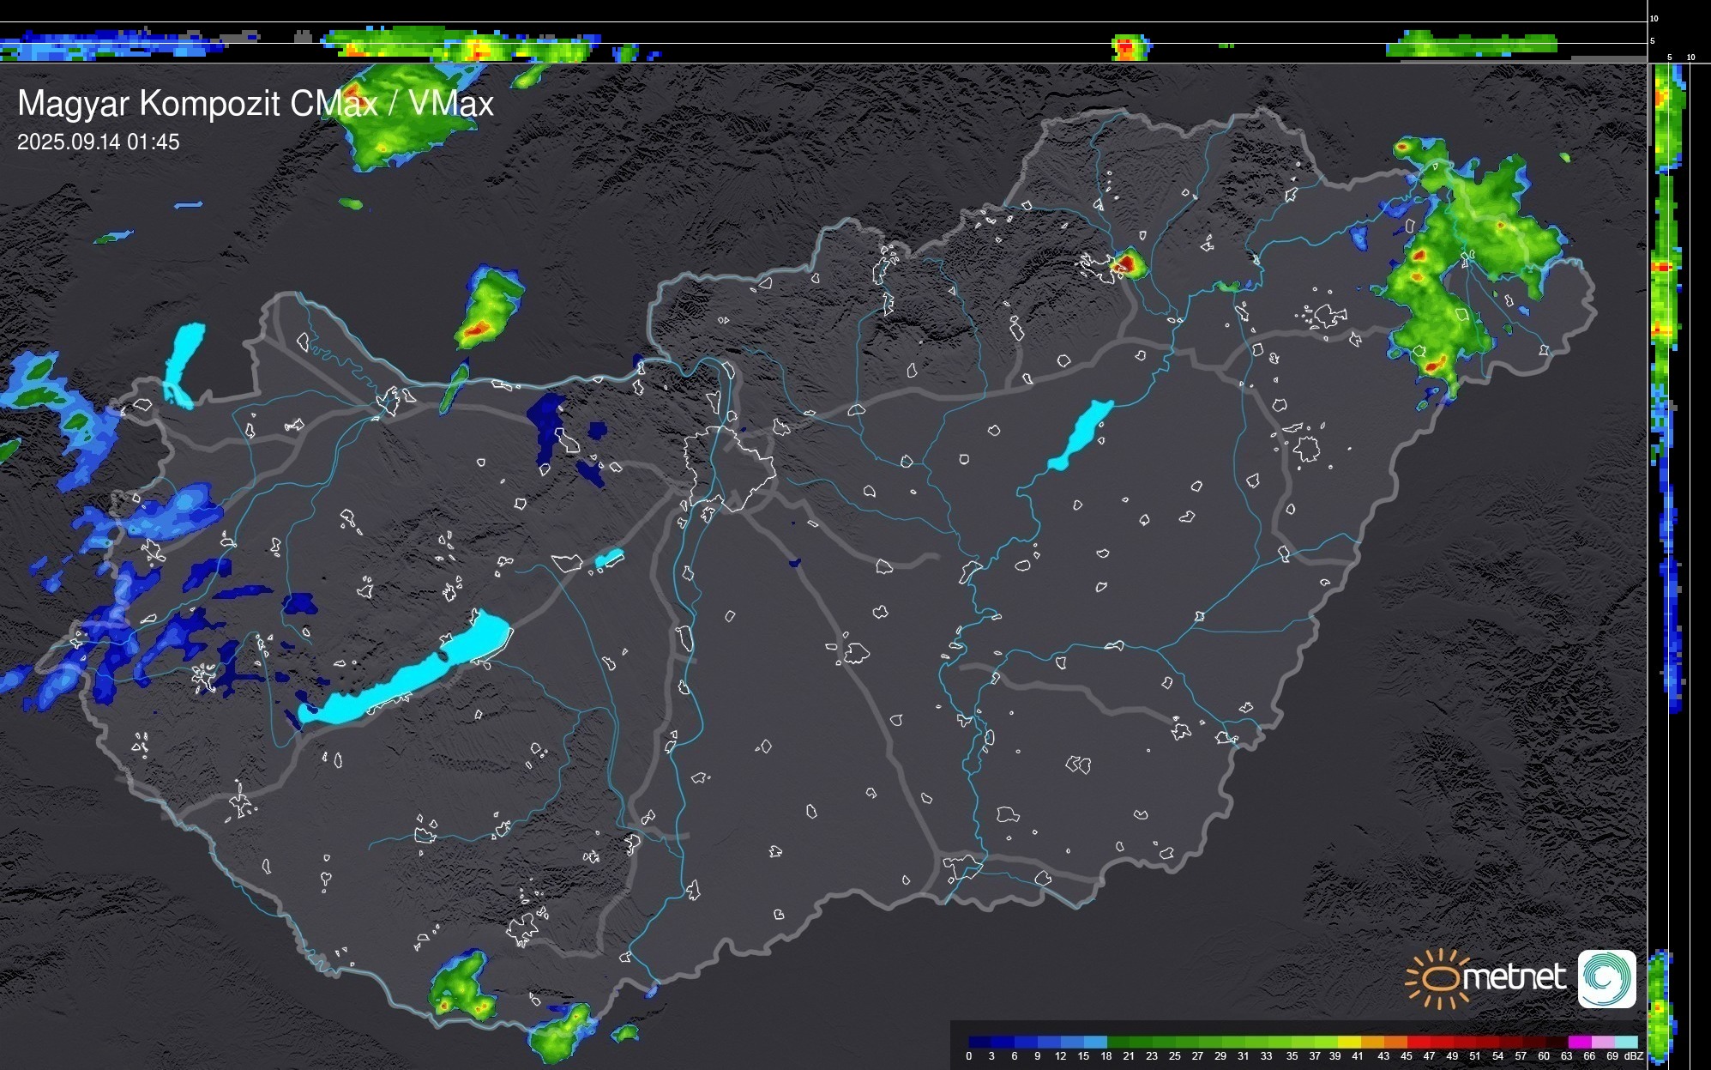The width and height of the screenshot is (1711, 1070).
Task: Click the yellow 39 dBZ legend swatch
Action: (x=1349, y=1043)
